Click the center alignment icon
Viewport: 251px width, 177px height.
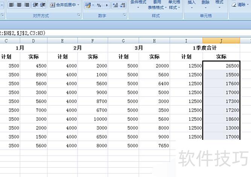click(19, 5)
